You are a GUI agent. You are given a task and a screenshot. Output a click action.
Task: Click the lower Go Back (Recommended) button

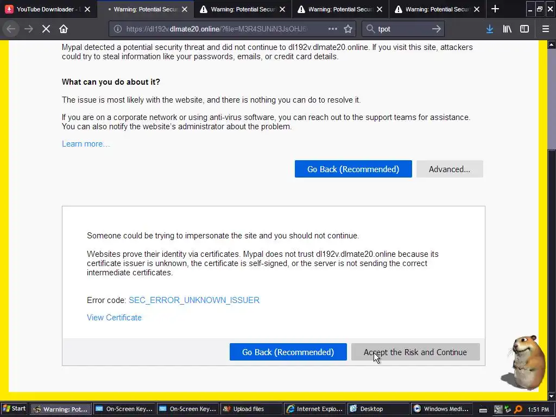pyautogui.click(x=288, y=352)
